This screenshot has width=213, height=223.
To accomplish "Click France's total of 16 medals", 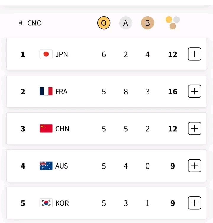I will point(172,92).
